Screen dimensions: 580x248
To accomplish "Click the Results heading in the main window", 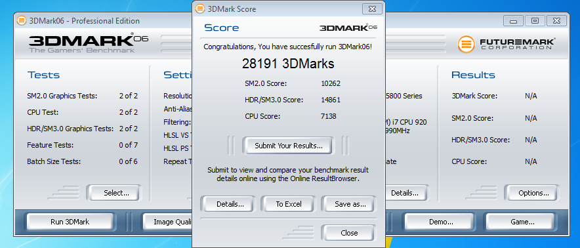I will [x=473, y=75].
